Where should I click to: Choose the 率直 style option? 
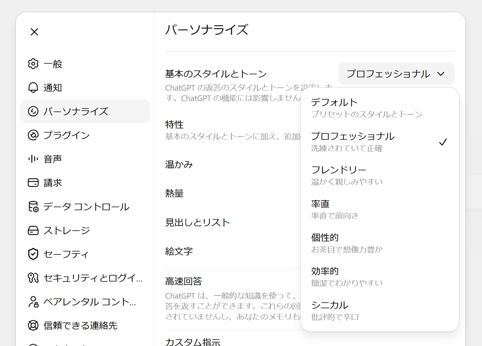point(380,209)
